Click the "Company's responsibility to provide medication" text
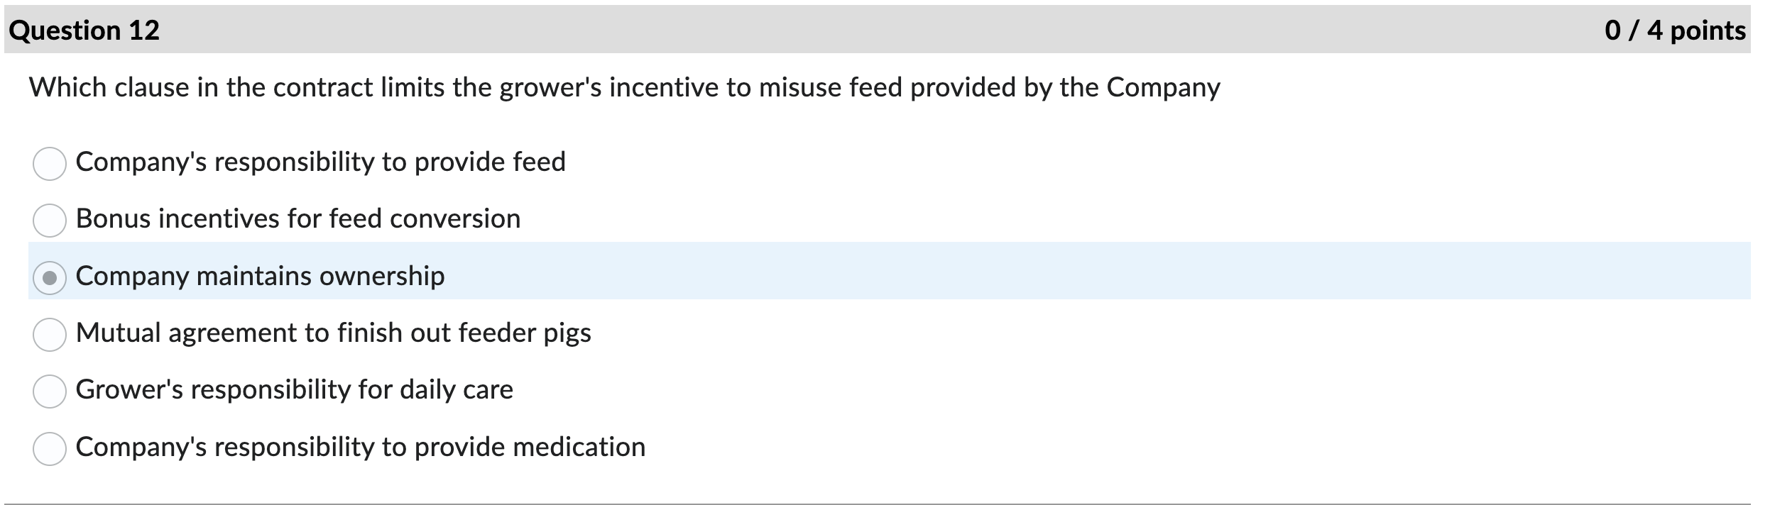 point(359,446)
